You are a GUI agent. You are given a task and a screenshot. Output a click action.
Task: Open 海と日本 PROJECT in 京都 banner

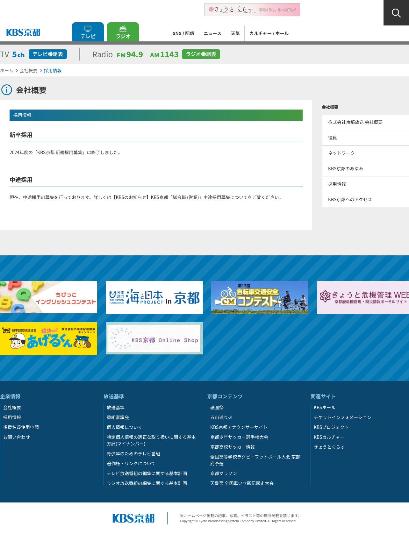click(154, 297)
